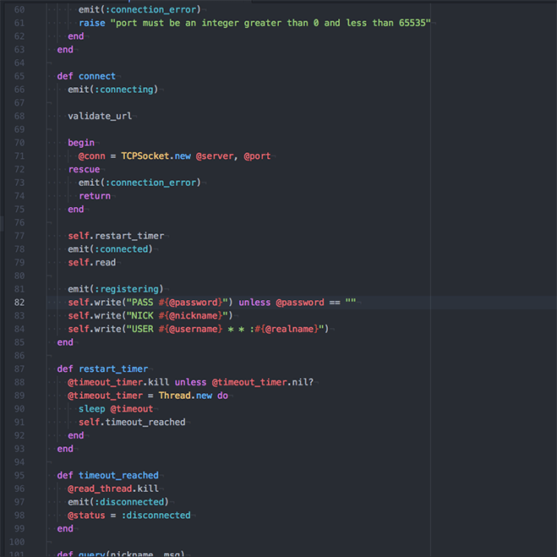Click gutter line number 100
The width and height of the screenshot is (557, 557).
17,542
